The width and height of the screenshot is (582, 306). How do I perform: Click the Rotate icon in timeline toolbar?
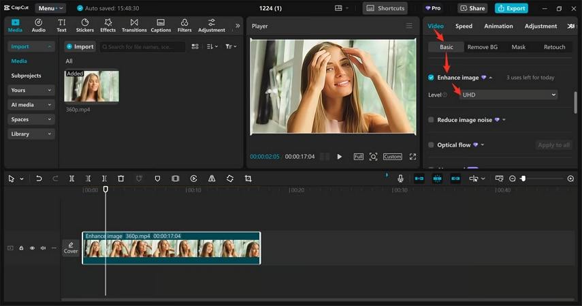click(x=230, y=179)
